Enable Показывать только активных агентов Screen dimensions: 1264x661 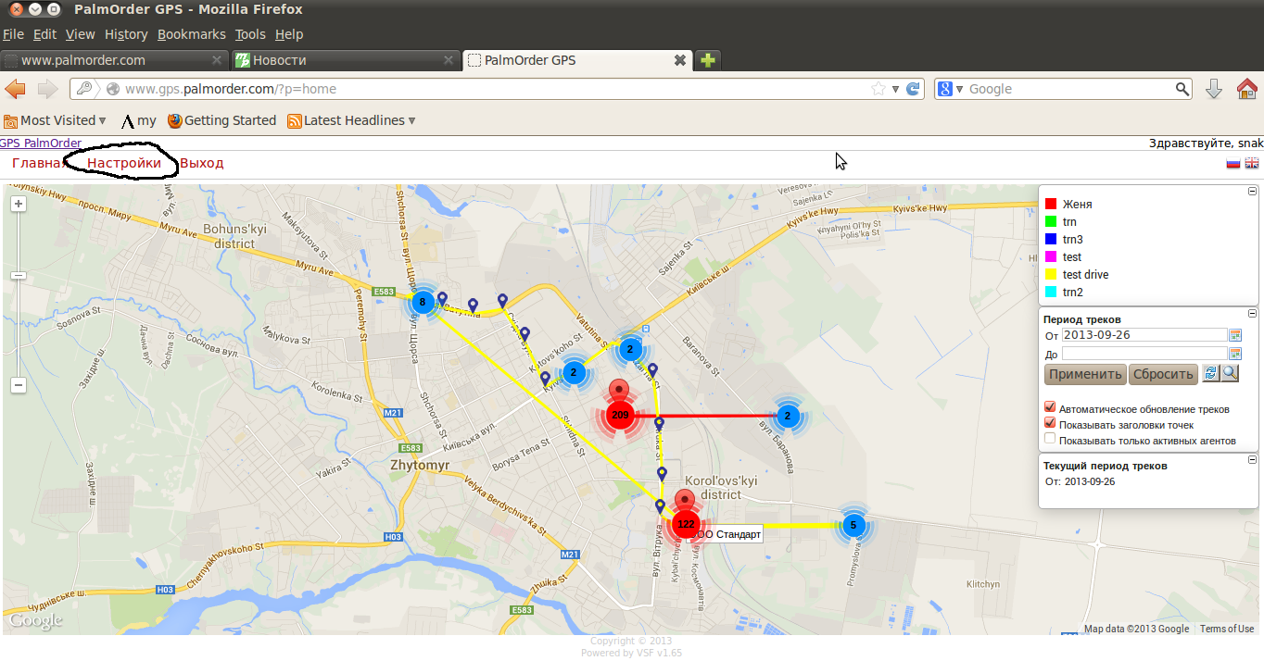[1050, 439]
